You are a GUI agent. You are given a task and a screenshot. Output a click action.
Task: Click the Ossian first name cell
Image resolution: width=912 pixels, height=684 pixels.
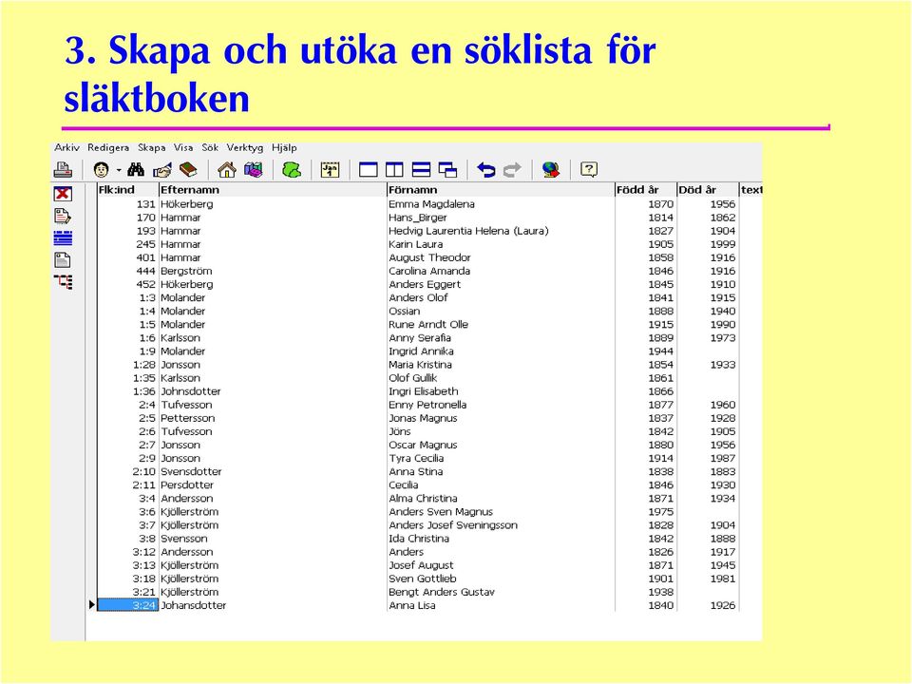pos(501,312)
